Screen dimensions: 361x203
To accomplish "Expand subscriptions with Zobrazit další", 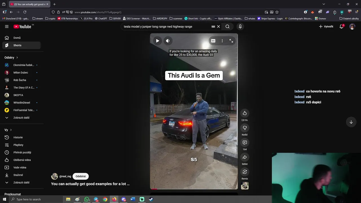I will [x=21, y=118].
